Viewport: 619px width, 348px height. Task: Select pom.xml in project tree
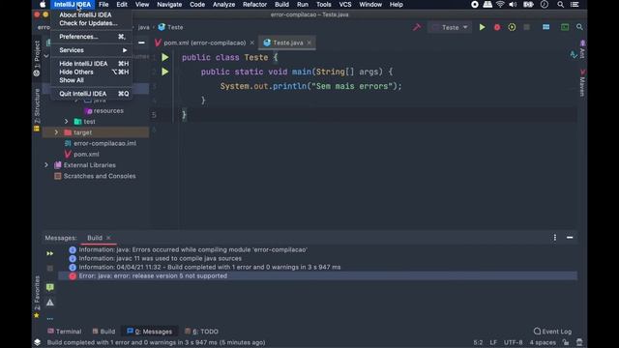[86, 155]
